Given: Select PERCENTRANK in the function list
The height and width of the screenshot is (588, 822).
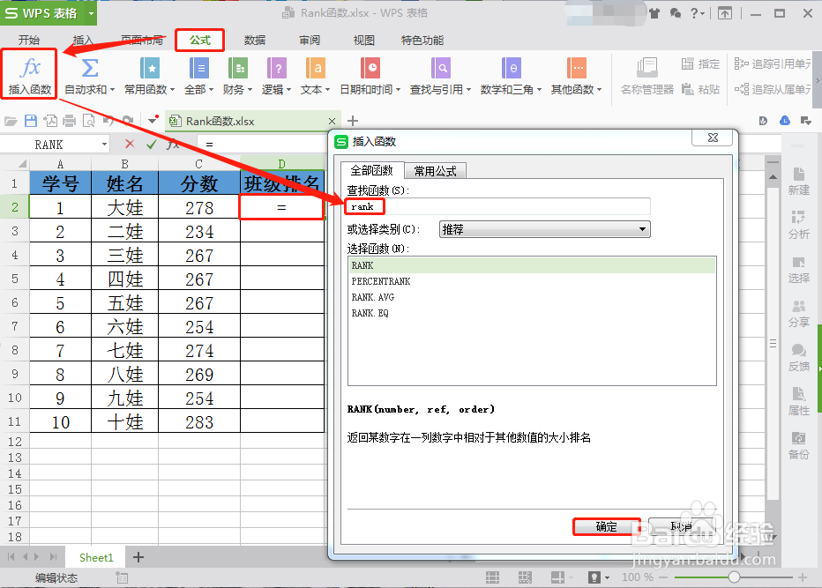Looking at the screenshot, I should pyautogui.click(x=532, y=281).
